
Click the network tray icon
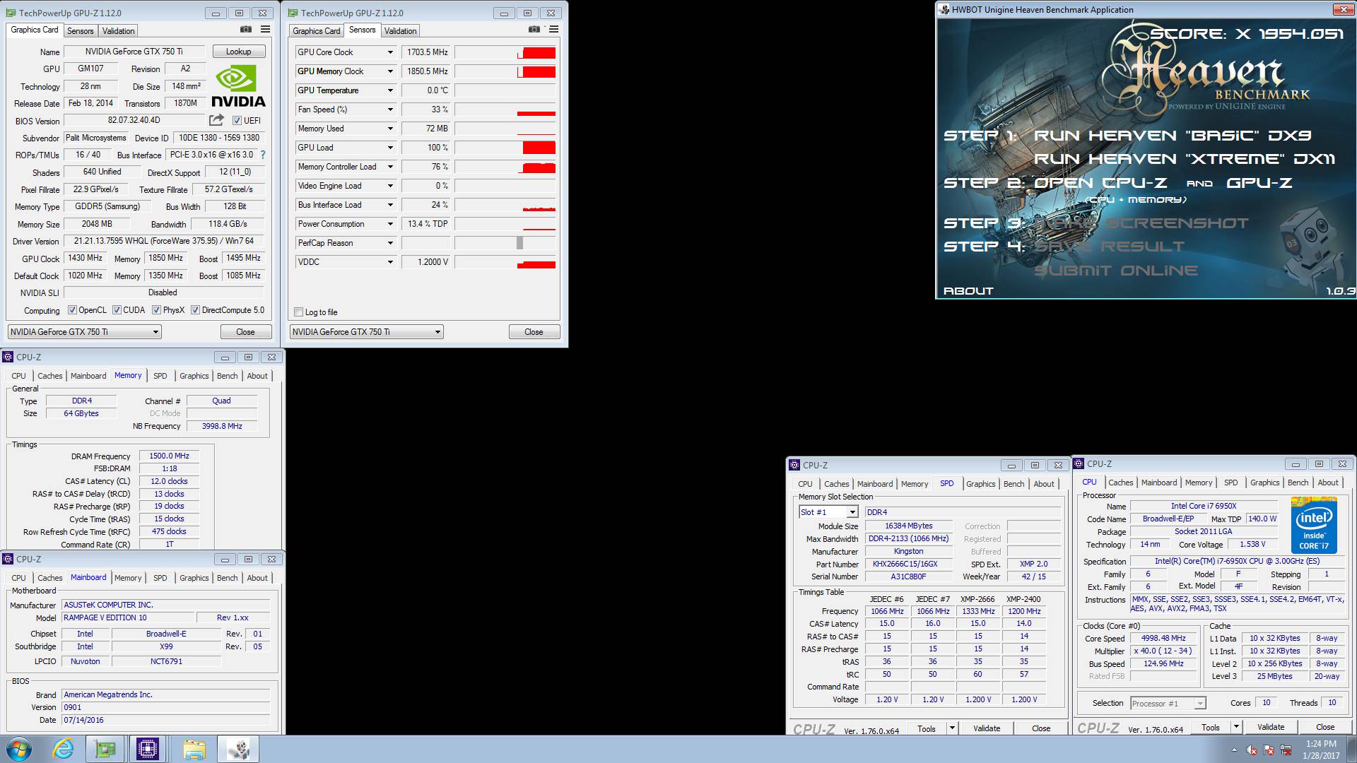(x=1286, y=750)
